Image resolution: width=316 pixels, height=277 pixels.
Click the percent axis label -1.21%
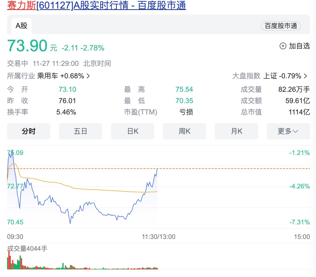coord(299,153)
